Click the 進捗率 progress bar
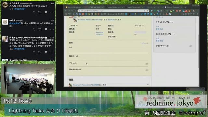208x117 pixels. (x=140, y=32)
